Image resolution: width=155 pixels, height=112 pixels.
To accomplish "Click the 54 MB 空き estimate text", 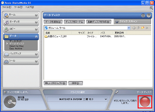I will pyautogui.click(x=23, y=100).
